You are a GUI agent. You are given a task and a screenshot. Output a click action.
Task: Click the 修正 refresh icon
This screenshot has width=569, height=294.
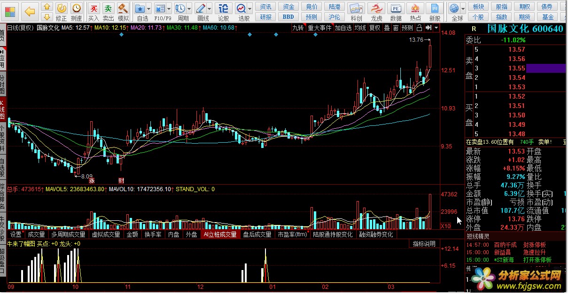point(62,8)
